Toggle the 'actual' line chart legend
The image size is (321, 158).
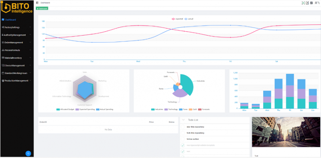189,19
